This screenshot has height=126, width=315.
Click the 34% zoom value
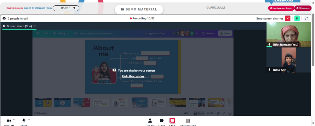coord(186,113)
